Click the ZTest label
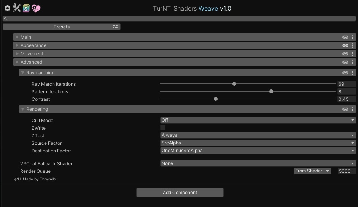Image resolution: width=358 pixels, height=207 pixels. coord(38,136)
